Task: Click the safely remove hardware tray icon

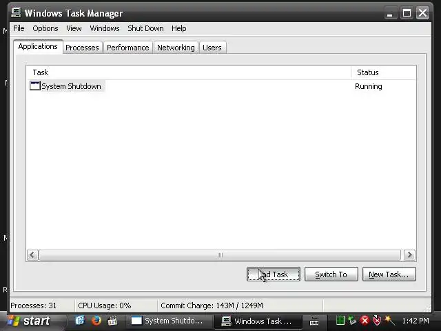Action: coord(352,320)
